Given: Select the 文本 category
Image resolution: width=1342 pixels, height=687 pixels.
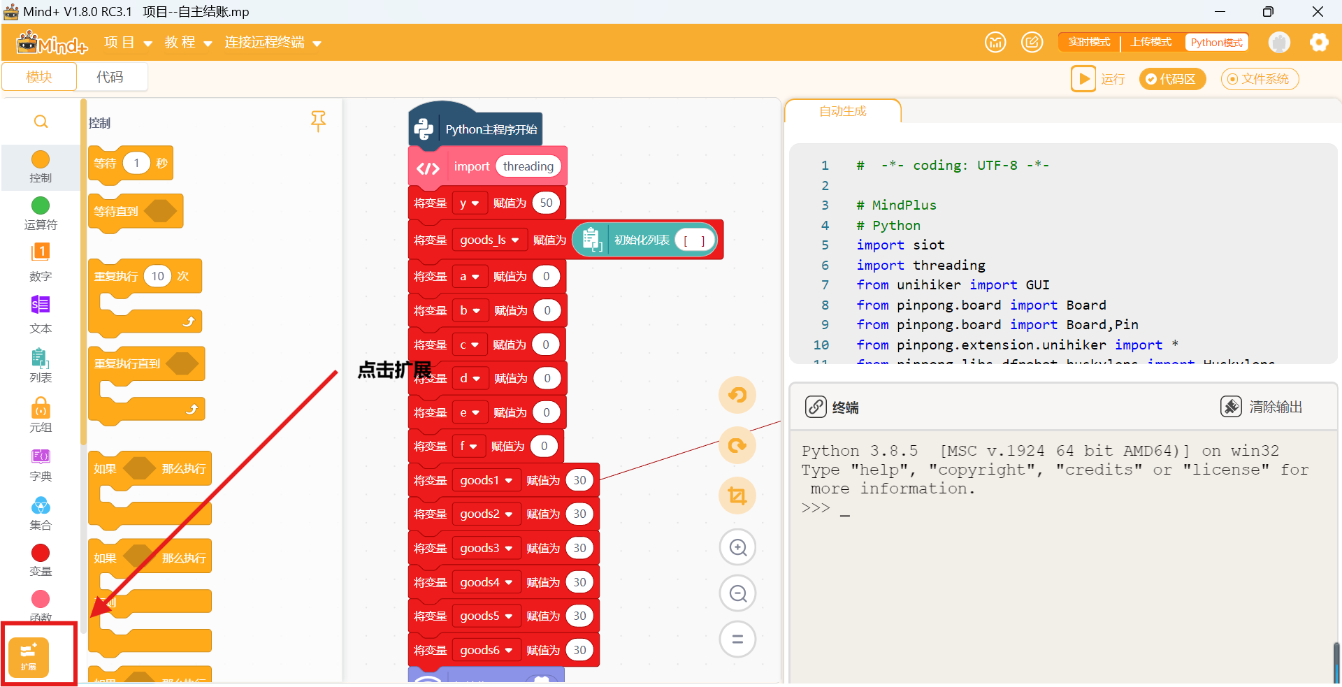Looking at the screenshot, I should click(x=41, y=314).
